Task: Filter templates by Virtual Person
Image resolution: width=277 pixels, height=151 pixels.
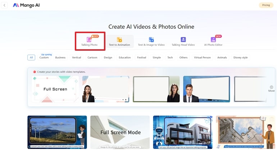Action: (x=202, y=58)
